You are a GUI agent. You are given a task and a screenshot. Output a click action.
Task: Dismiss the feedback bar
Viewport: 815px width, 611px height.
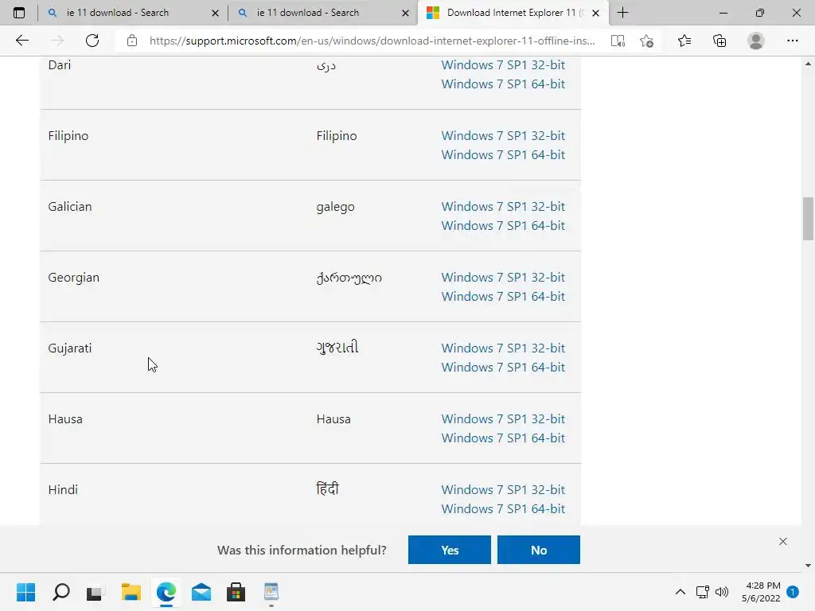pos(783,541)
